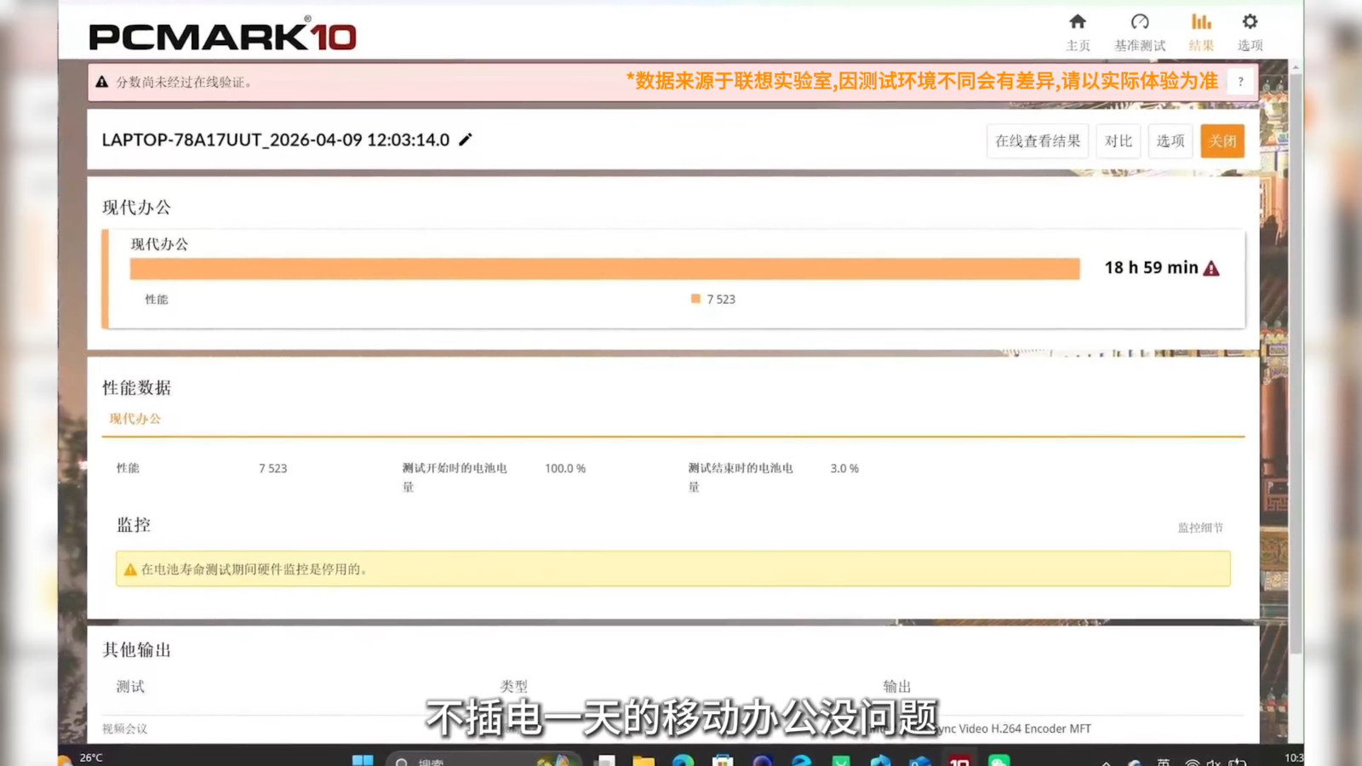Viewport: 1362px width, 766px height.
Task: Click the orange 现代办公 battery life bar
Action: 604,269
